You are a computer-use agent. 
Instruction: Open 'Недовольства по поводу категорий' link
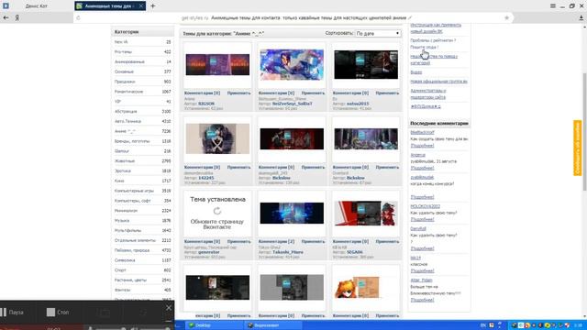point(434,60)
